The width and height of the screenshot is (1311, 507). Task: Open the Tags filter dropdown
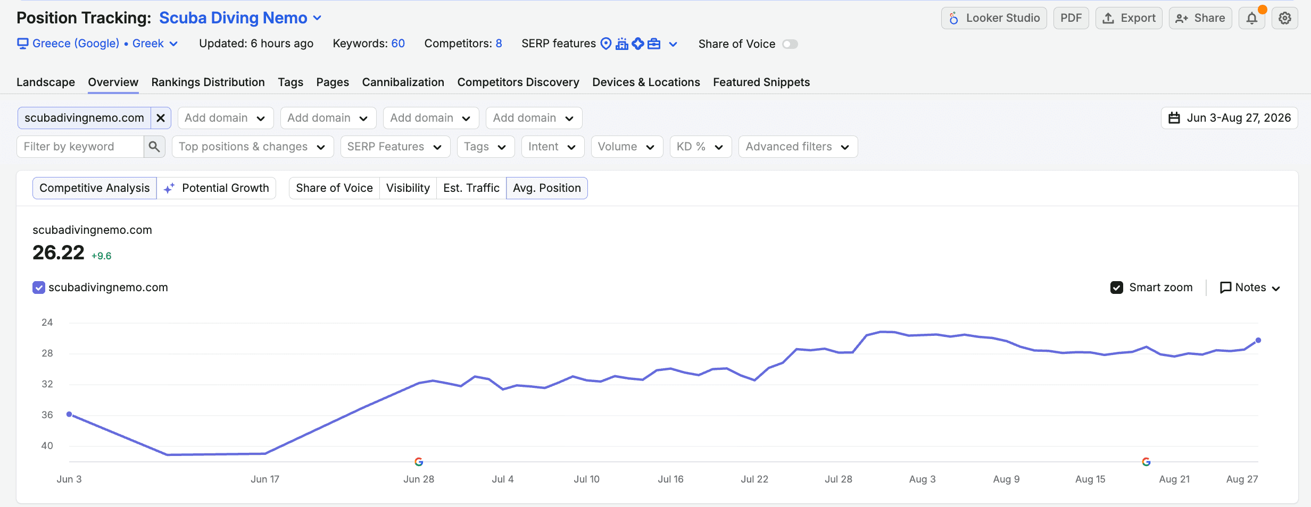click(486, 147)
